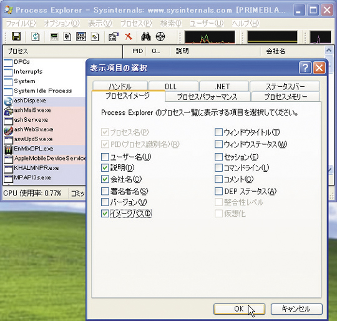The image size is (337, 321).
Task: Switch to the .NET tab
Action: tap(224, 86)
